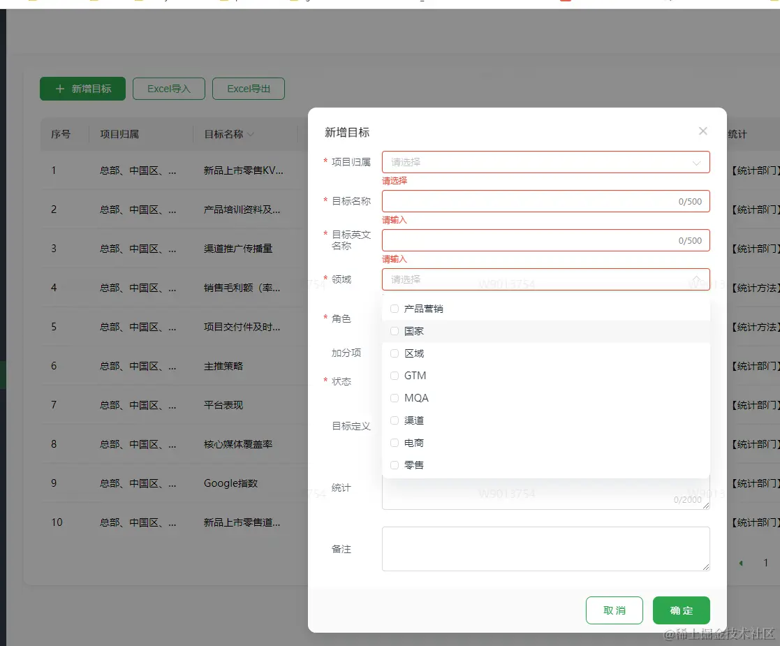Click the Google指数 cell
The width and height of the screenshot is (780, 646).
click(x=230, y=483)
